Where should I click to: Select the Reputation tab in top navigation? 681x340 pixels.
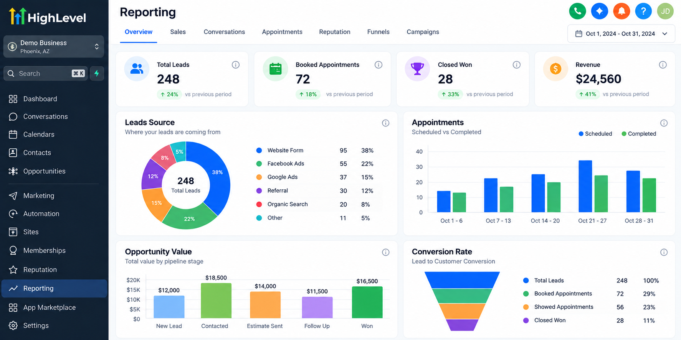[335, 32]
